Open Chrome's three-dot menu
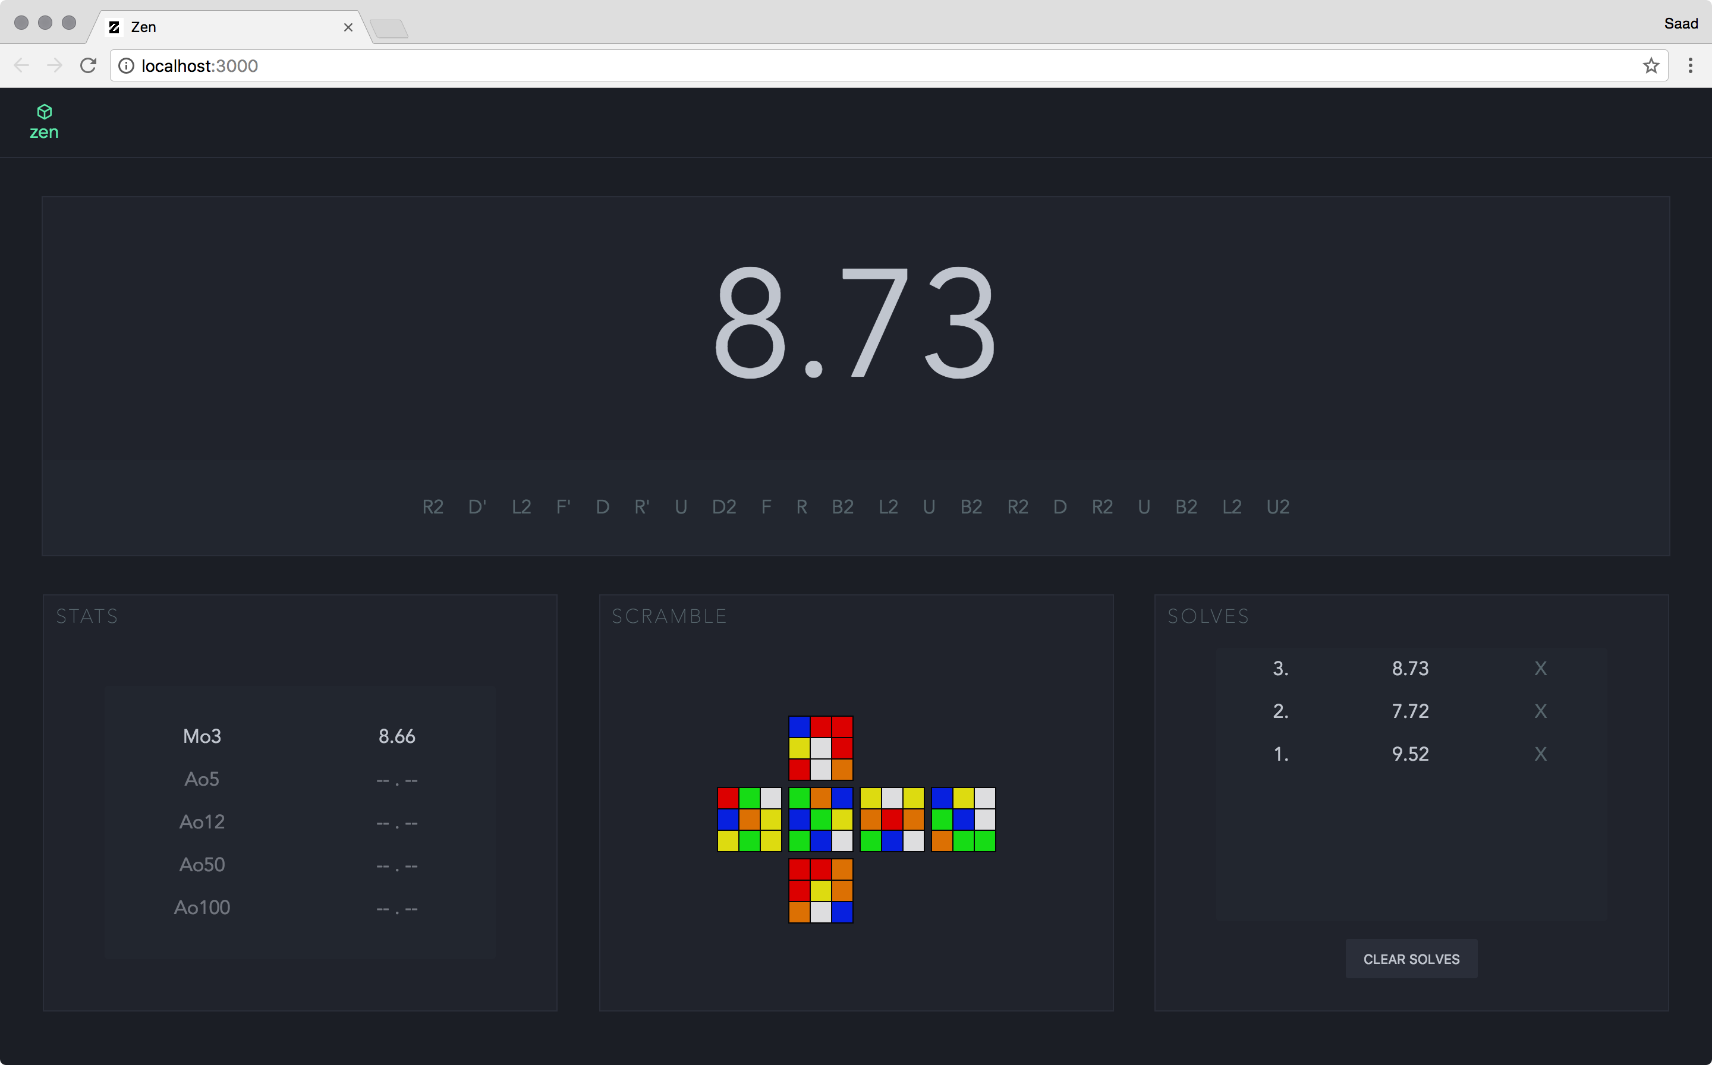The height and width of the screenshot is (1065, 1712). point(1690,65)
